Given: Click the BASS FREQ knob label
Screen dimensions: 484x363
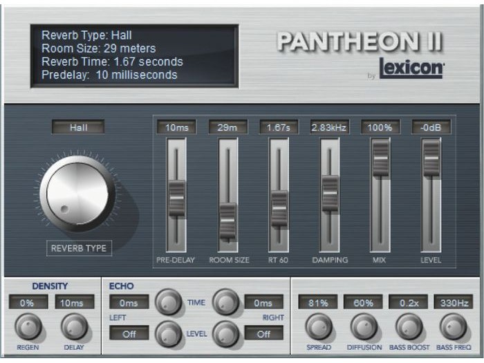Looking at the screenshot, I should pos(454,347).
